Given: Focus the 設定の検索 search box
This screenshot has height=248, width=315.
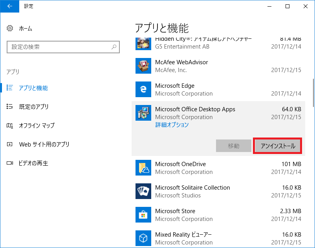Looking at the screenshot, I should (x=63, y=47).
